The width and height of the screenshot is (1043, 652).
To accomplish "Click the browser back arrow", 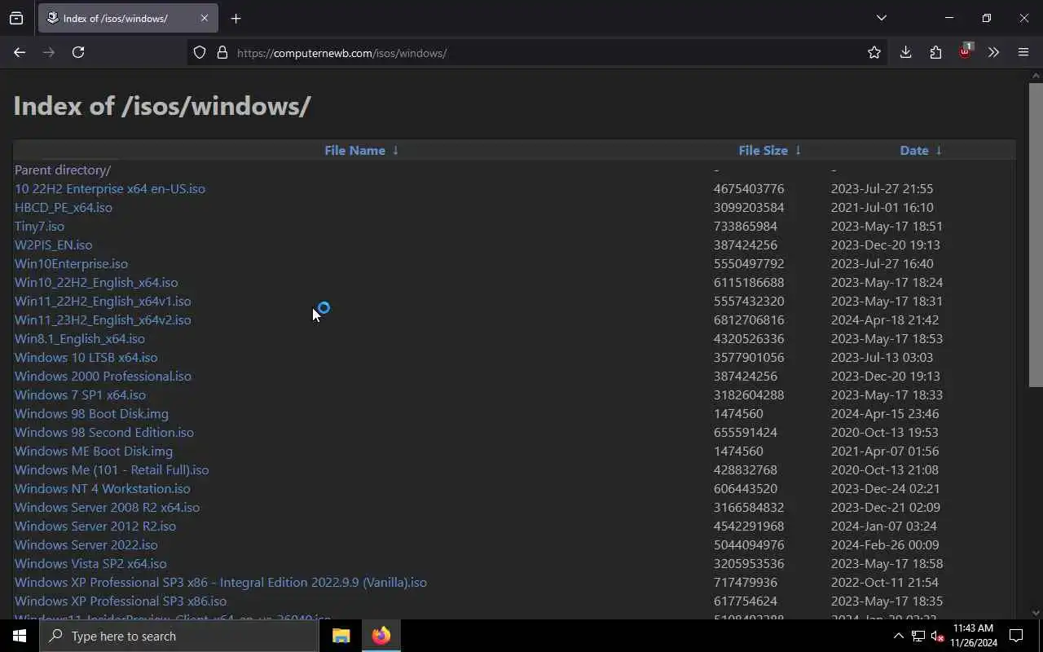I will pos(20,52).
